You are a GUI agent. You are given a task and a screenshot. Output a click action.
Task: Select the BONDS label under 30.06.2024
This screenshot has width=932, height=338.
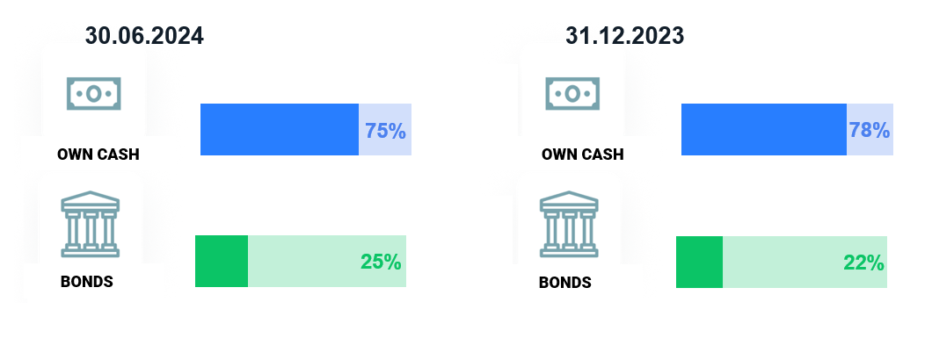click(x=87, y=282)
